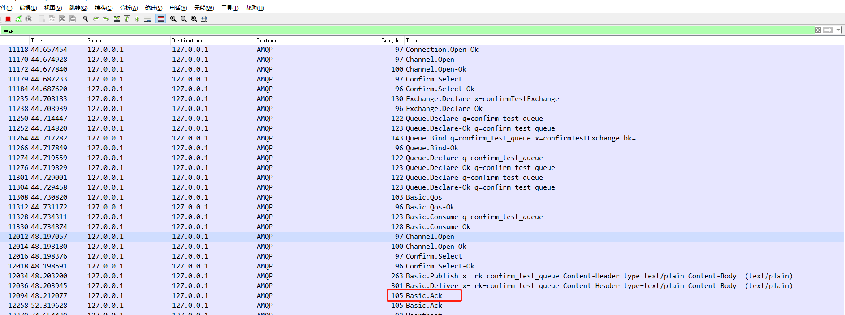Open display filter history dropdown
This screenshot has width=845, height=315.
838,30
